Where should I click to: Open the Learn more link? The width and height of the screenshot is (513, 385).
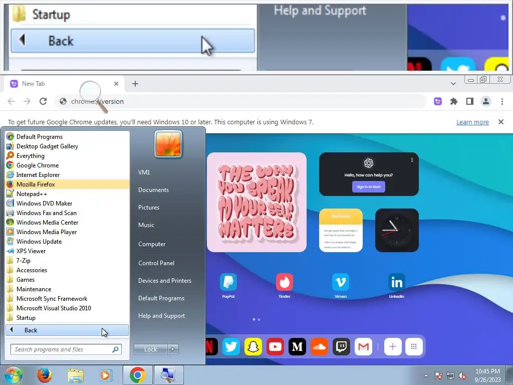point(472,122)
